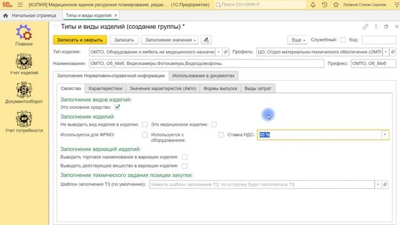400x225 pixels.
Task: Open selected Профиль item icon
Action: [393, 52]
